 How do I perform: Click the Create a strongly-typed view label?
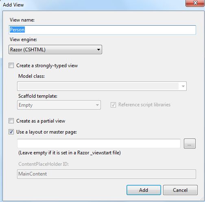click(x=47, y=66)
